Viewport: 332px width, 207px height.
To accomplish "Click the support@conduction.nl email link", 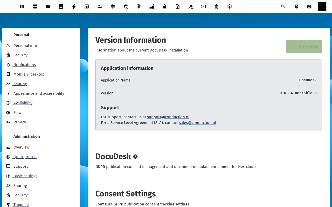I will [x=168, y=117].
